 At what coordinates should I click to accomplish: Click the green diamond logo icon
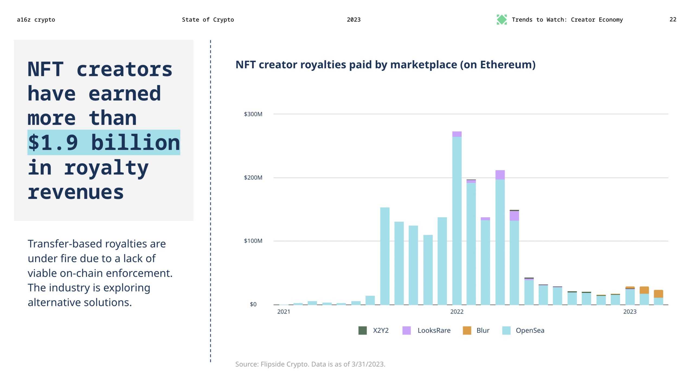pos(502,20)
